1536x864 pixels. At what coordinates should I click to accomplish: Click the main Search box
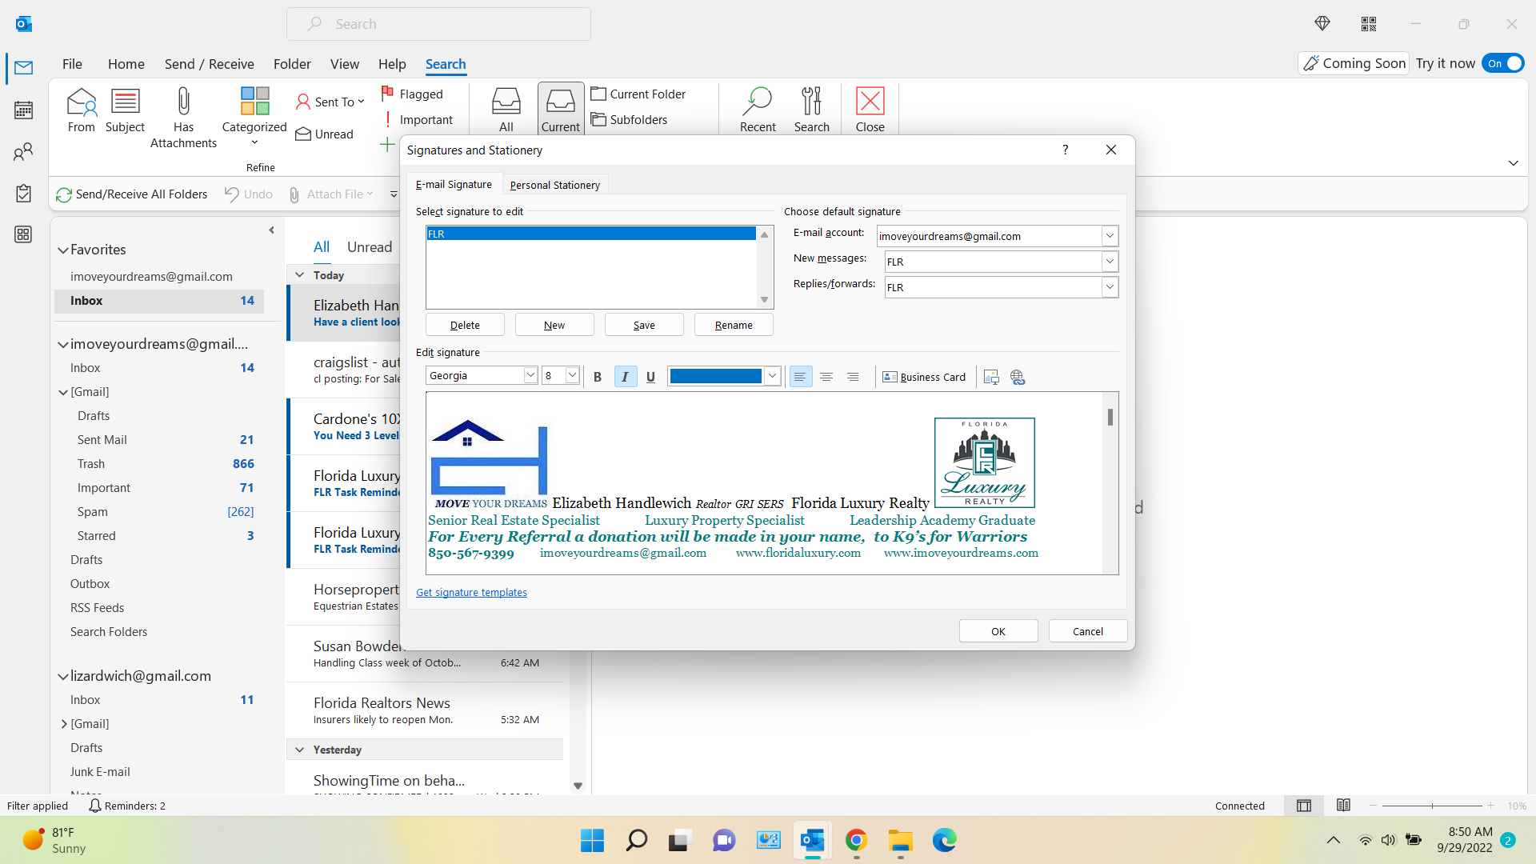438,24
